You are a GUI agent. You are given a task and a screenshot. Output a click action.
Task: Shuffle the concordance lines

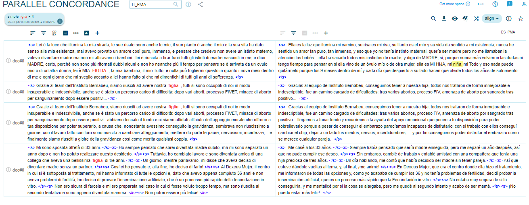[476, 19]
